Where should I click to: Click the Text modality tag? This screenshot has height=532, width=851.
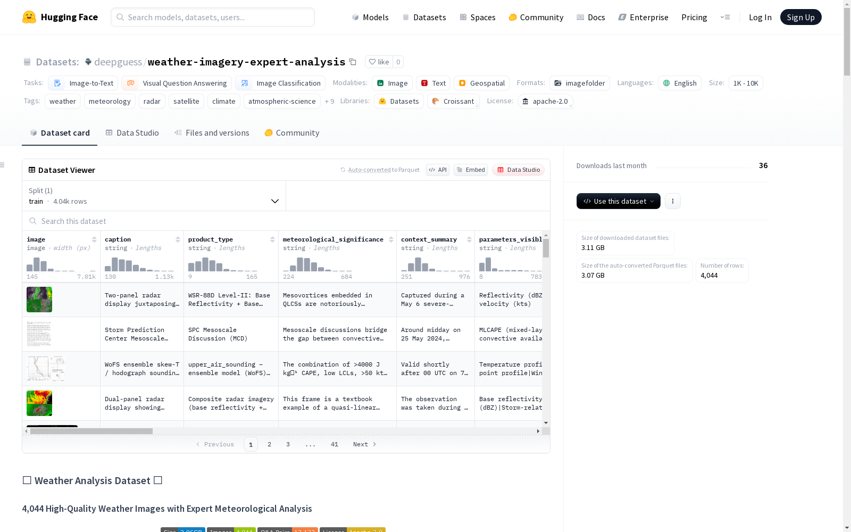pos(433,83)
